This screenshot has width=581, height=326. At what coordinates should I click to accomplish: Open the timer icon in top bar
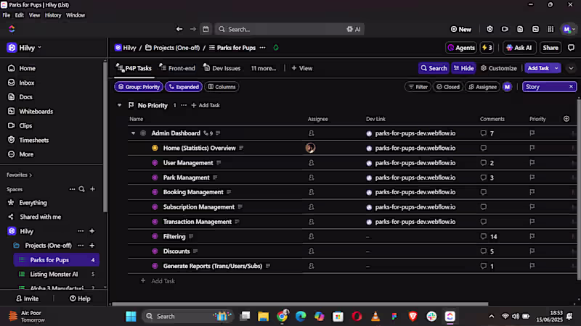coord(489,29)
